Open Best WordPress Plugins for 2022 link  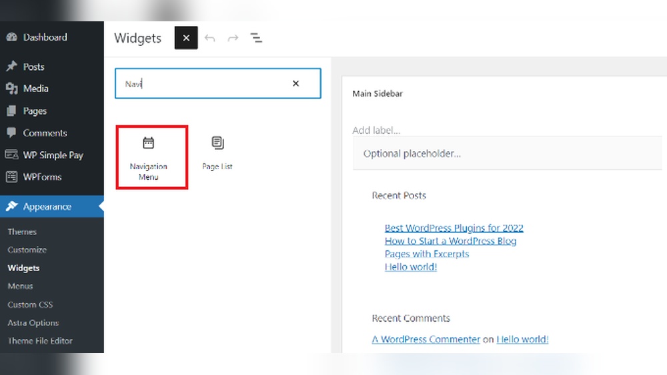(x=454, y=228)
